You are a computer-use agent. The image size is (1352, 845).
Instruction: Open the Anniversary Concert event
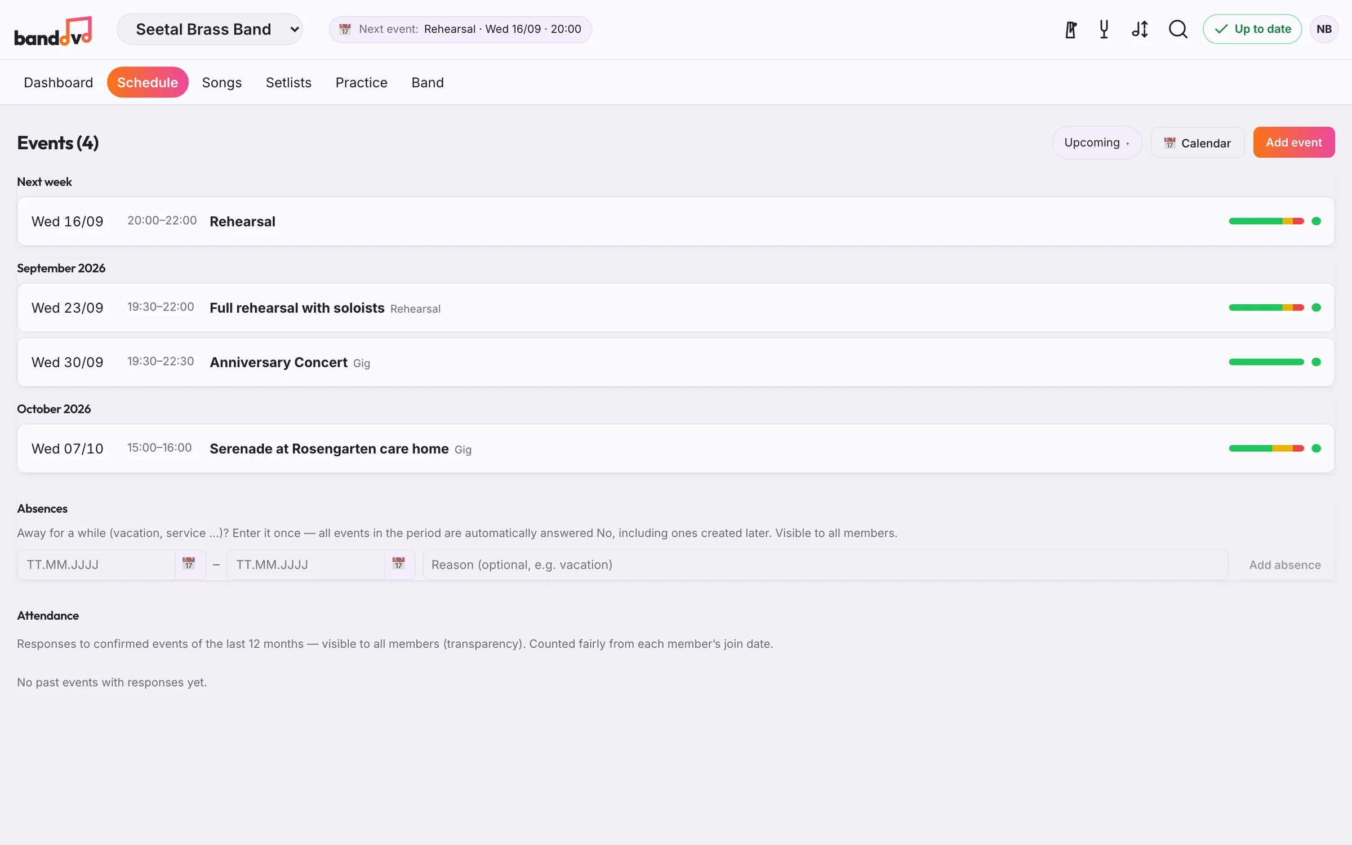tap(675, 362)
